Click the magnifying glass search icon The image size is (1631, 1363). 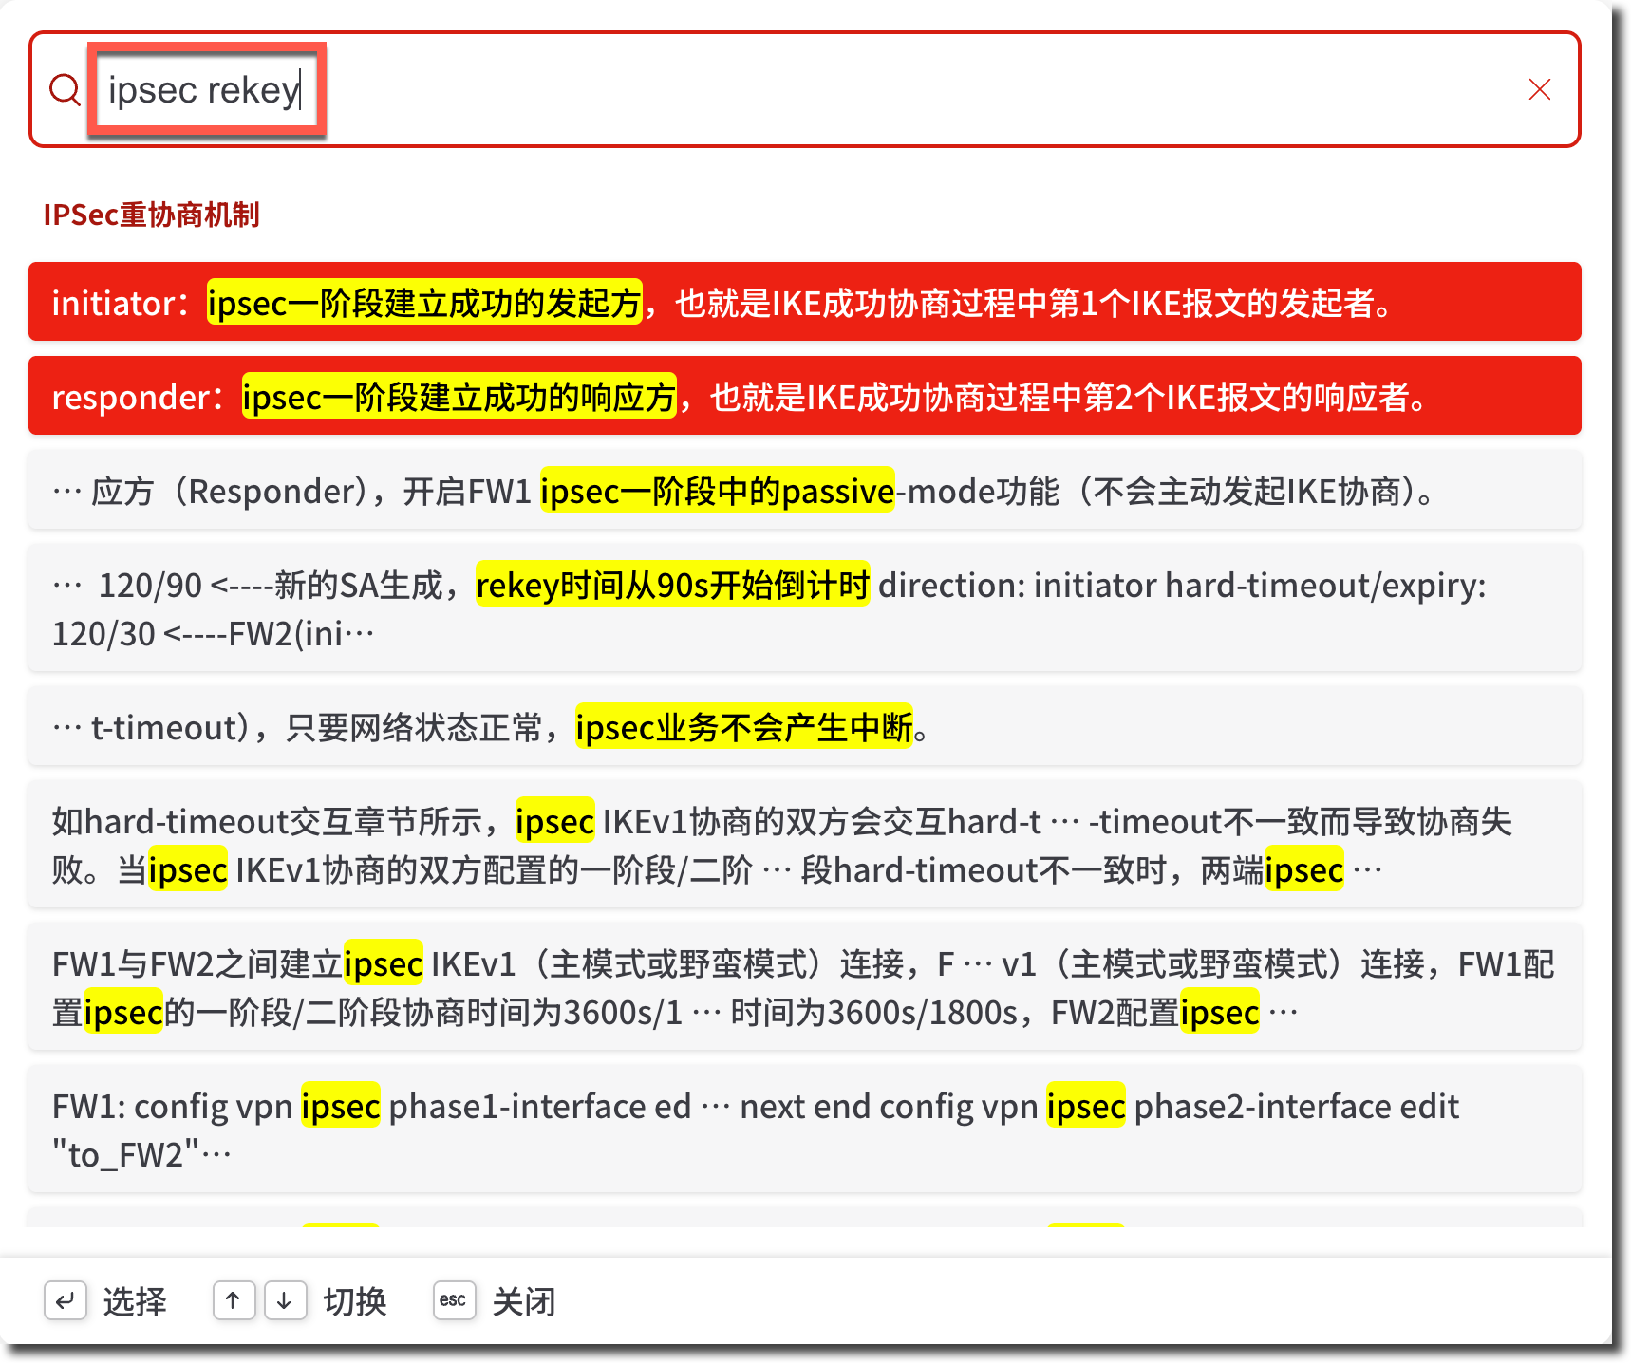tap(65, 90)
